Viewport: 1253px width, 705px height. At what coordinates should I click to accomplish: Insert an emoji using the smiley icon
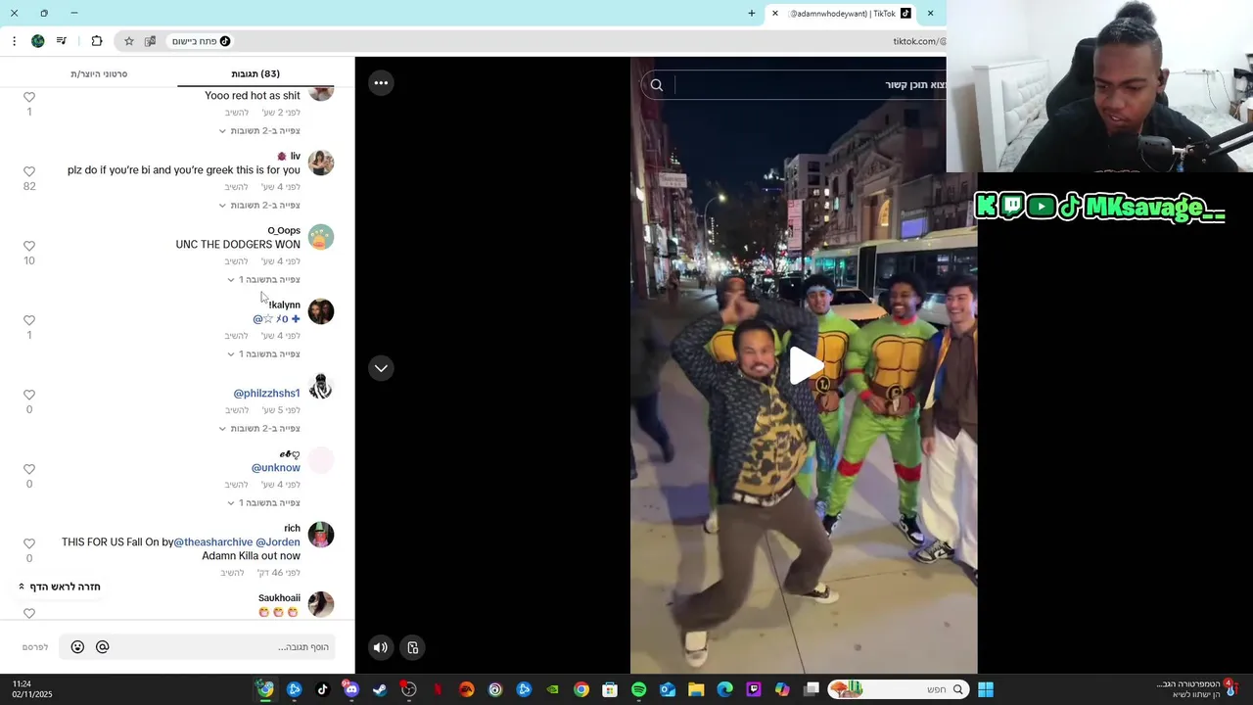(x=77, y=647)
